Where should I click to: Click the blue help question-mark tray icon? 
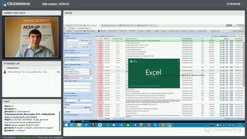click(x=211, y=125)
